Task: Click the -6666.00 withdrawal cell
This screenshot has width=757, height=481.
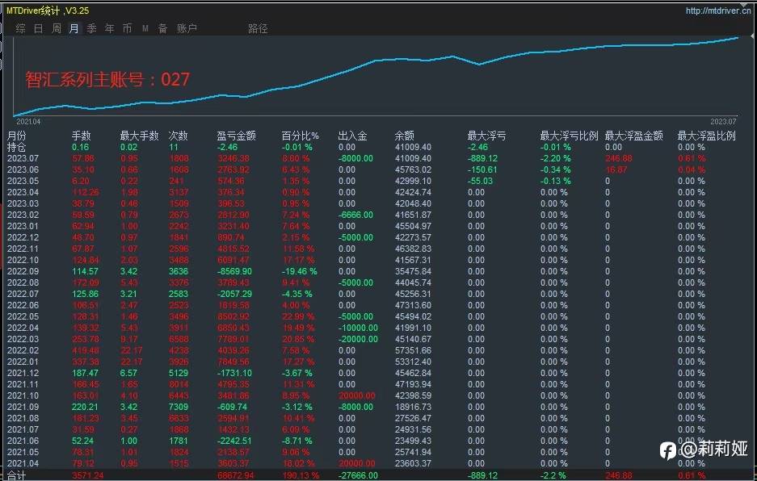Action: click(355, 215)
